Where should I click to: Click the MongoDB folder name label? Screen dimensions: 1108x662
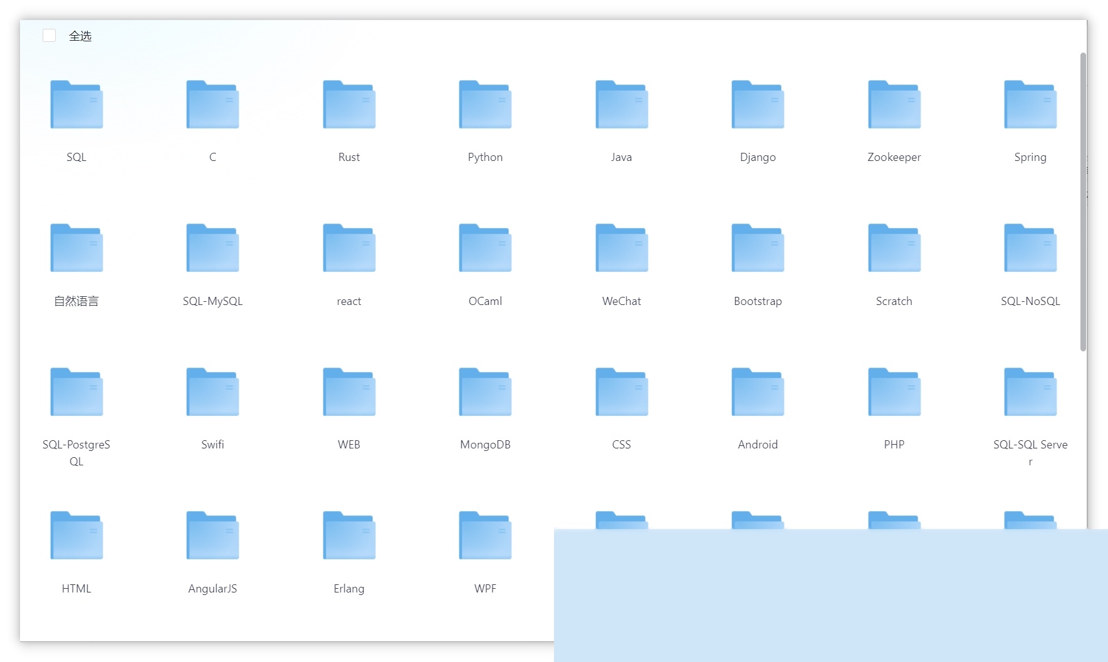tap(485, 445)
